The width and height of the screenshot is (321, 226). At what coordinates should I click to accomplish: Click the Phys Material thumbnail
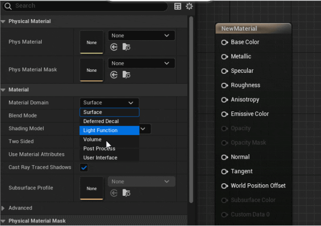click(91, 42)
